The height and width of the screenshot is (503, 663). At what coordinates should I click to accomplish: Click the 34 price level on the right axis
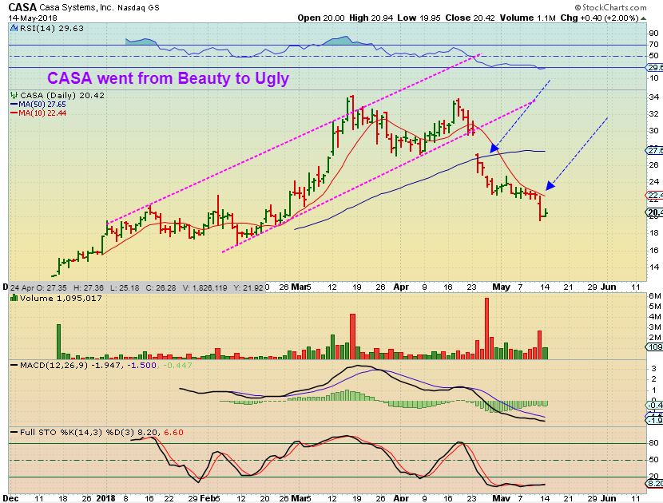(x=654, y=97)
